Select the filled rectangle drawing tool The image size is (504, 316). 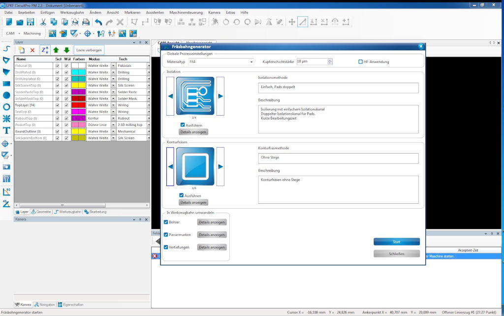6,84
